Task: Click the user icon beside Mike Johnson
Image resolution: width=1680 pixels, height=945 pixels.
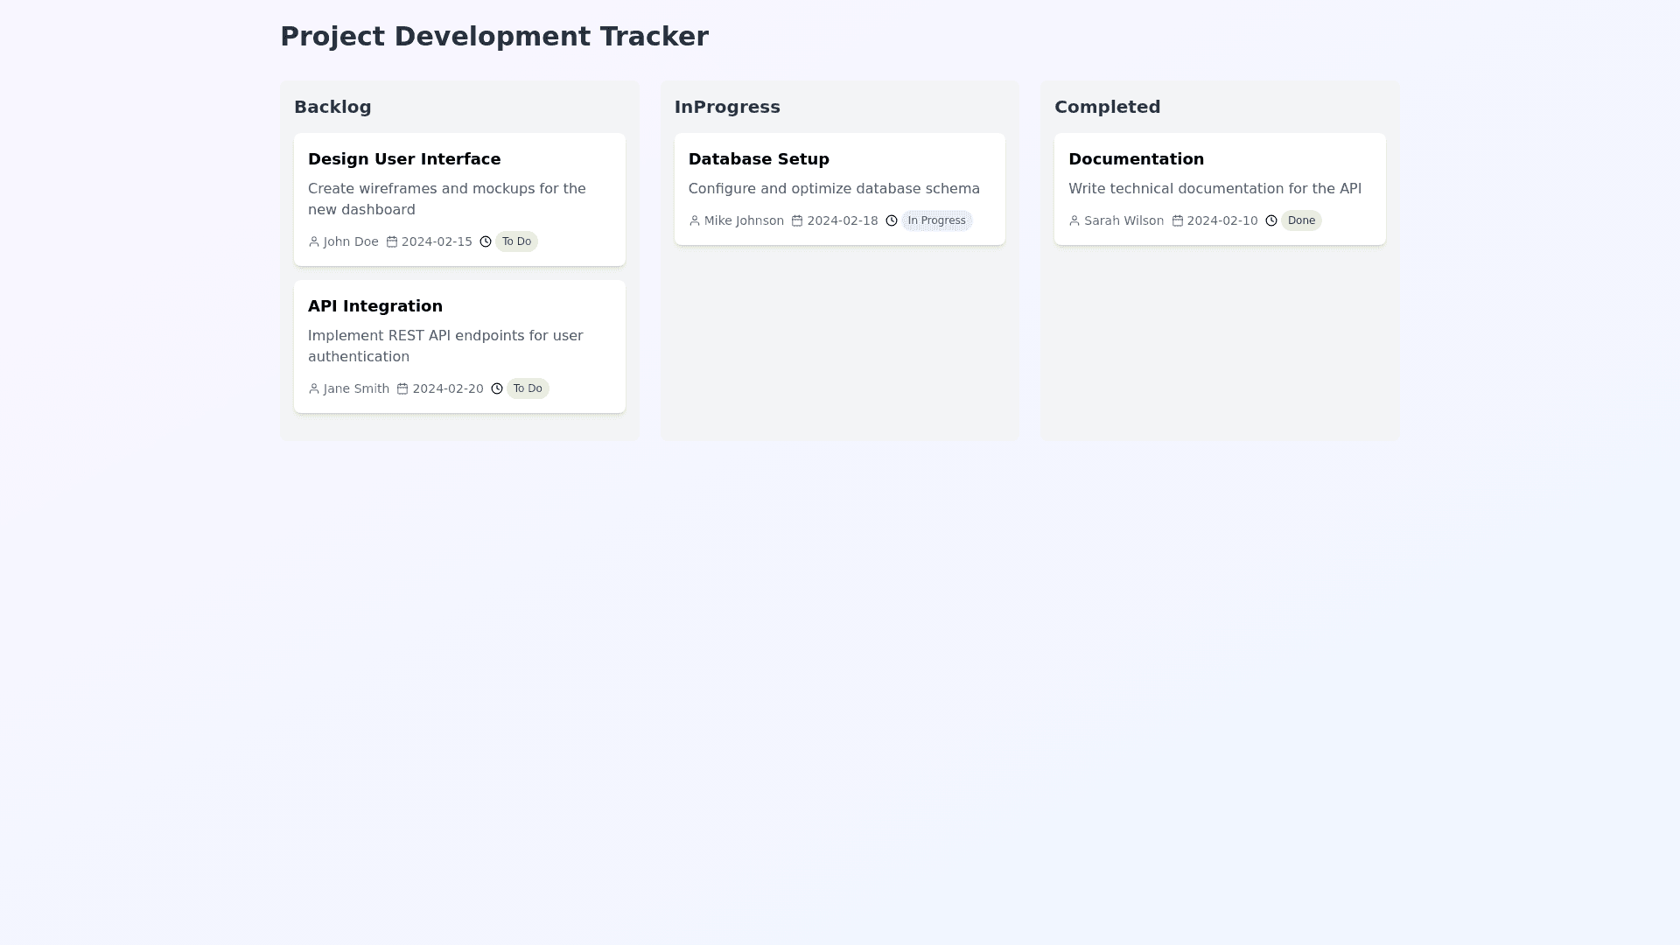Action: coord(695,220)
